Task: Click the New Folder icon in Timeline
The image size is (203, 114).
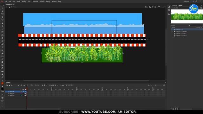Action: pyautogui.click(x=9, y=85)
